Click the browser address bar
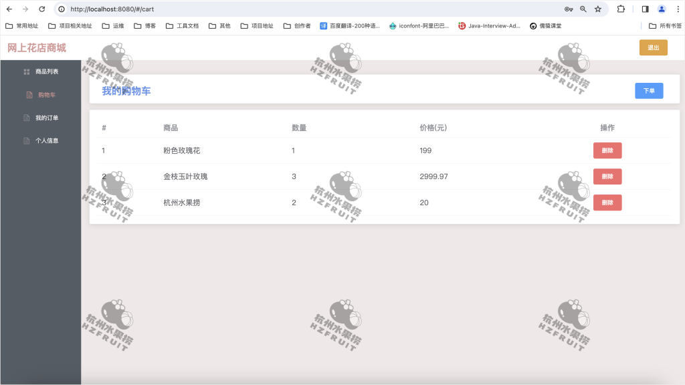 [x=268, y=9]
